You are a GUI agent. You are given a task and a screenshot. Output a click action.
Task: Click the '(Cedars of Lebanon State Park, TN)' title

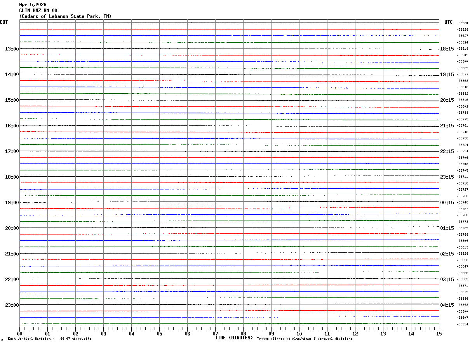point(65,16)
